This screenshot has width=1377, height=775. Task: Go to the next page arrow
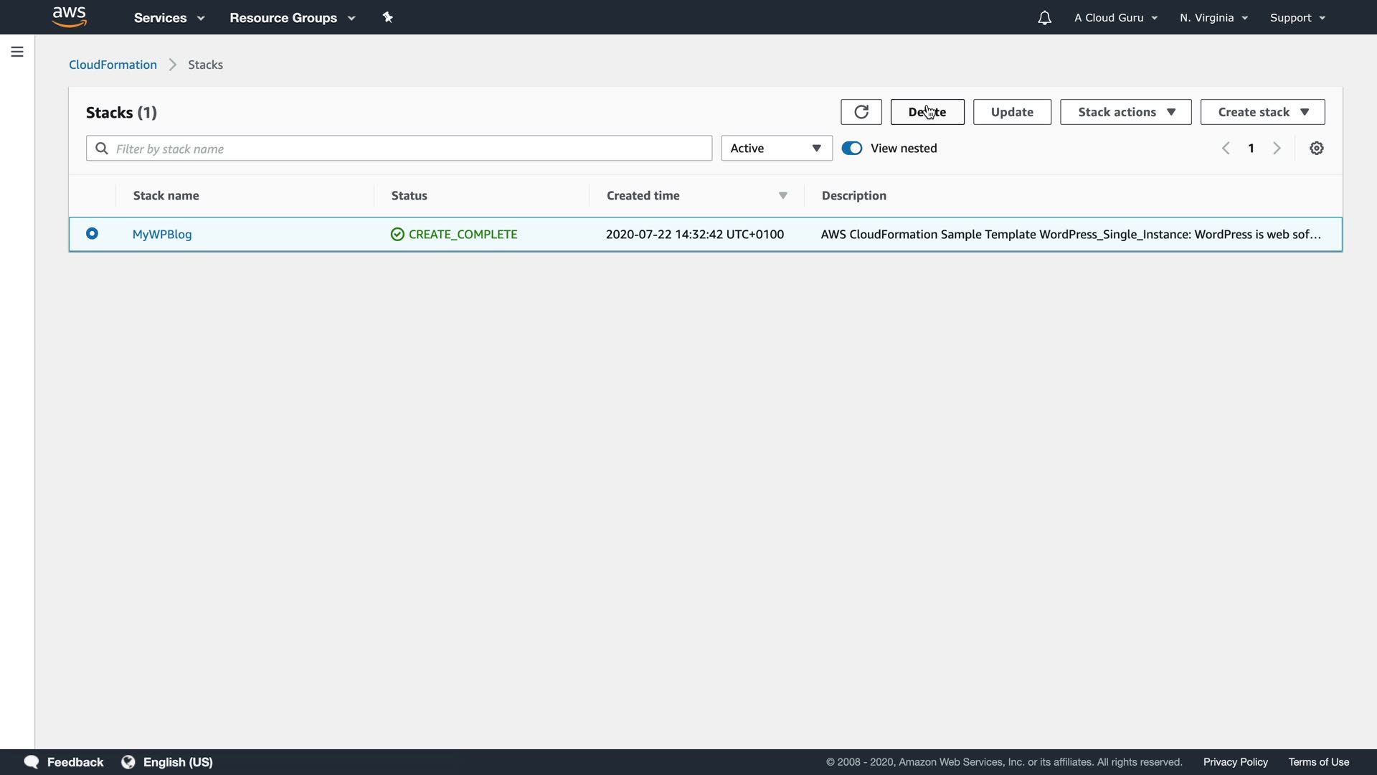1277,149
